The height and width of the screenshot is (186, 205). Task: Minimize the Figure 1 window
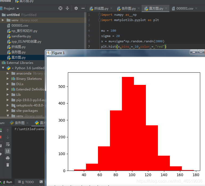(194, 52)
